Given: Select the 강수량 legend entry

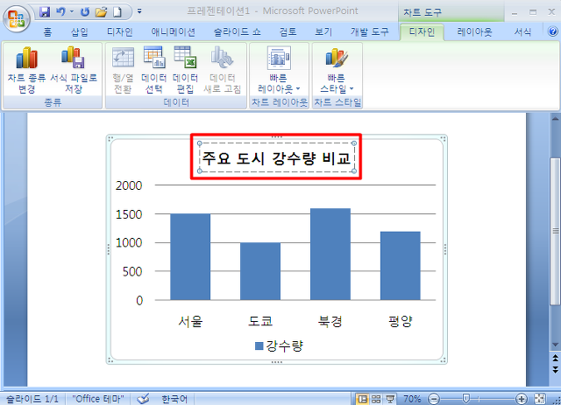Looking at the screenshot, I should point(279,346).
